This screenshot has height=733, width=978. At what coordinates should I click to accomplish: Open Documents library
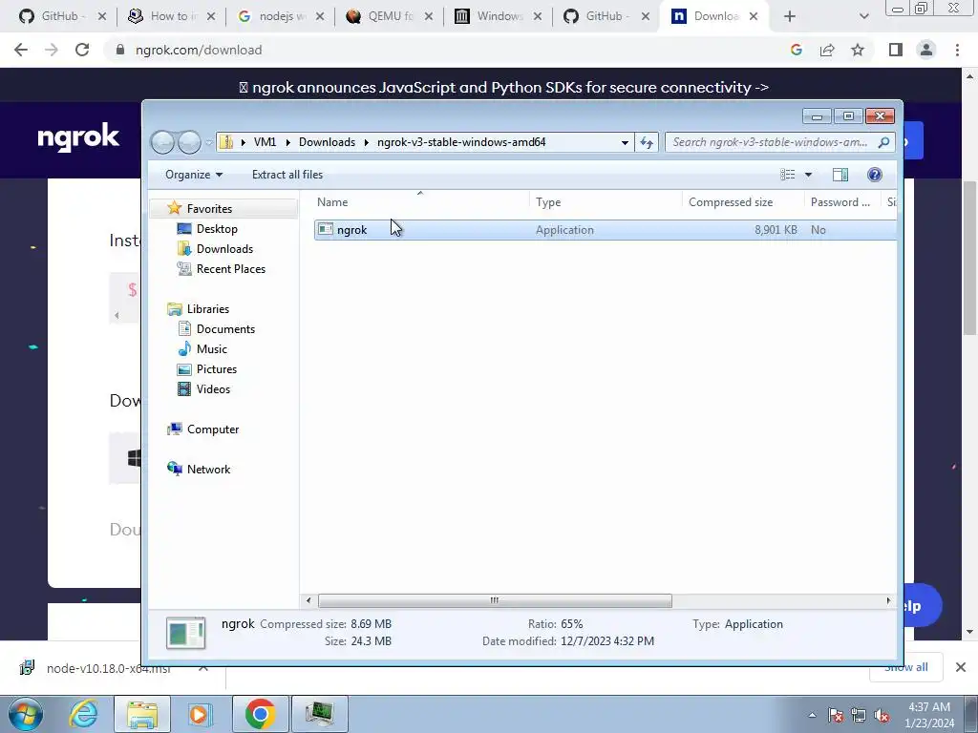pyautogui.click(x=225, y=329)
